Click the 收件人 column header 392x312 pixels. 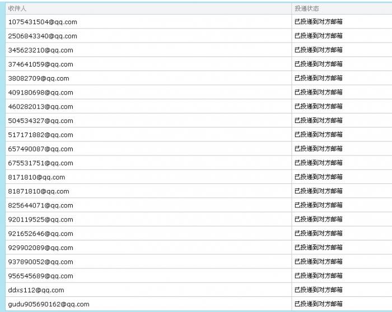click(x=17, y=9)
